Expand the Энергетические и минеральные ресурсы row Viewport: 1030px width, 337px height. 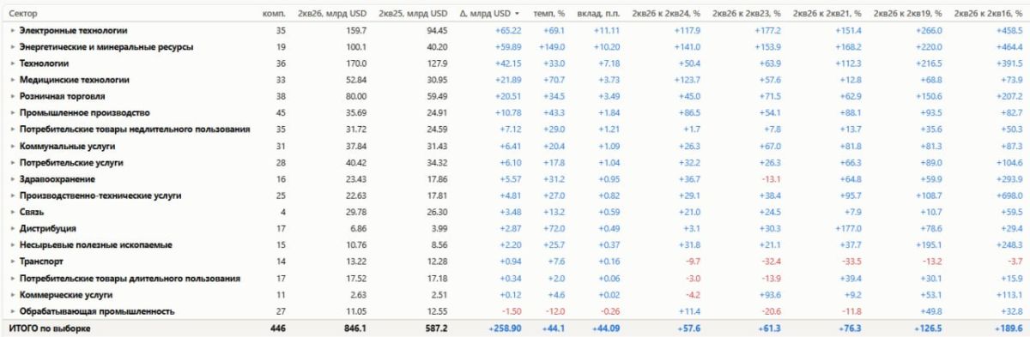point(13,46)
